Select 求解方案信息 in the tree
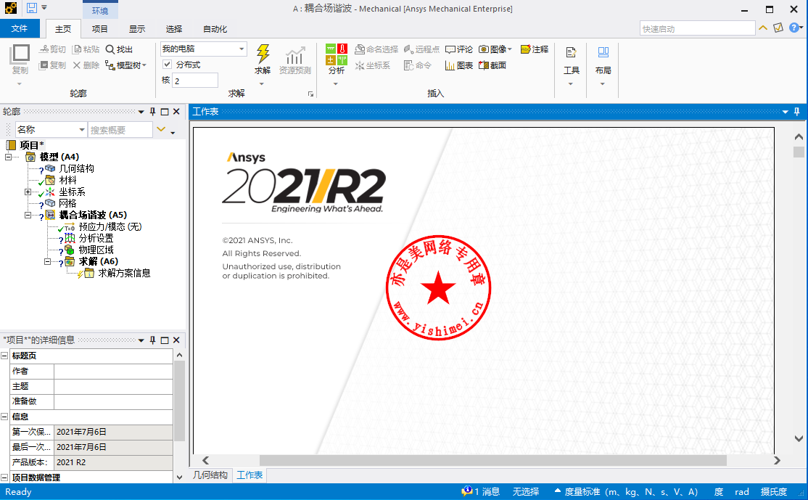Screen dimensions: 808x500 click(124, 273)
